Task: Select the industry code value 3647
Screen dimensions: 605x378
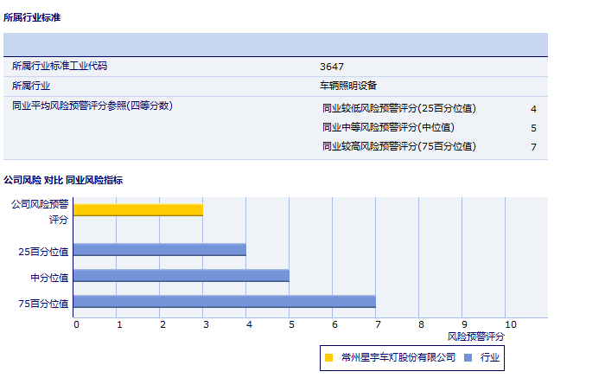Action: click(x=331, y=66)
